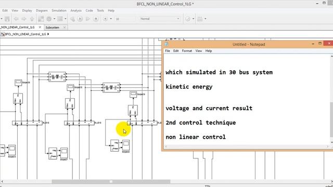
Task: Expand the dropdown arrow left of Save icon
Action: [2, 19]
